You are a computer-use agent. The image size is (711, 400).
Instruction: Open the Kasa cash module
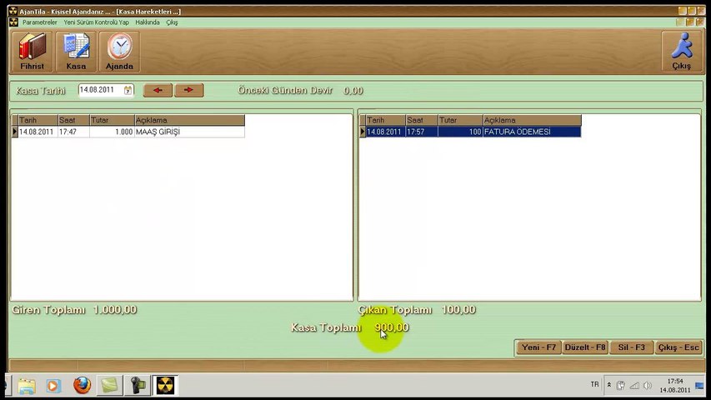76,52
